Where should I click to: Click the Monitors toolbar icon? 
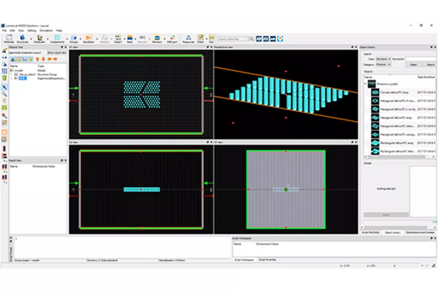click(x=157, y=38)
